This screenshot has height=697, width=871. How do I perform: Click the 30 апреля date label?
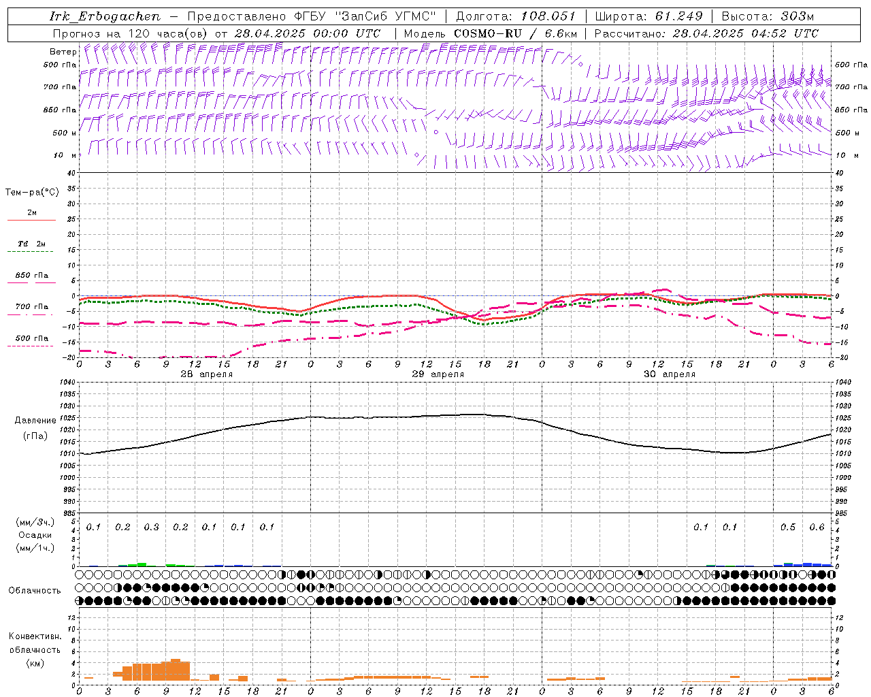[x=669, y=374]
